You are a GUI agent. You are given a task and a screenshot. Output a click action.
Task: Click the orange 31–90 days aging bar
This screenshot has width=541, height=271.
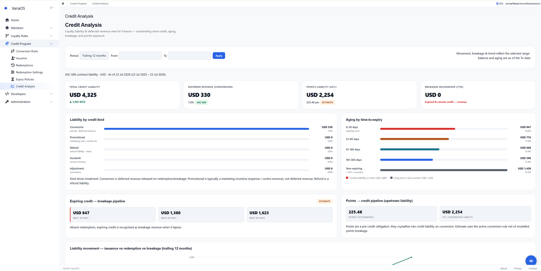click(x=414, y=139)
